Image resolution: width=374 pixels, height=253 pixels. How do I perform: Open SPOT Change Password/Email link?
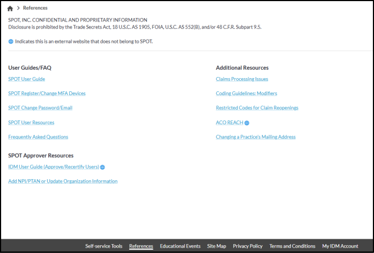(x=40, y=108)
